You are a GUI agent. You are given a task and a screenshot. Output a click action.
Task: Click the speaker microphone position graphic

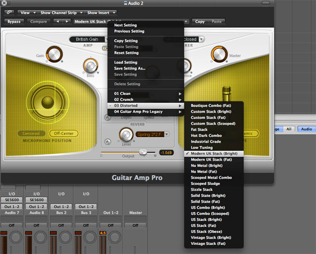tap(48, 102)
